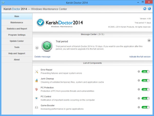154x116 pixels.
Task: Click the Game Booster component title
Action: tap(48, 106)
